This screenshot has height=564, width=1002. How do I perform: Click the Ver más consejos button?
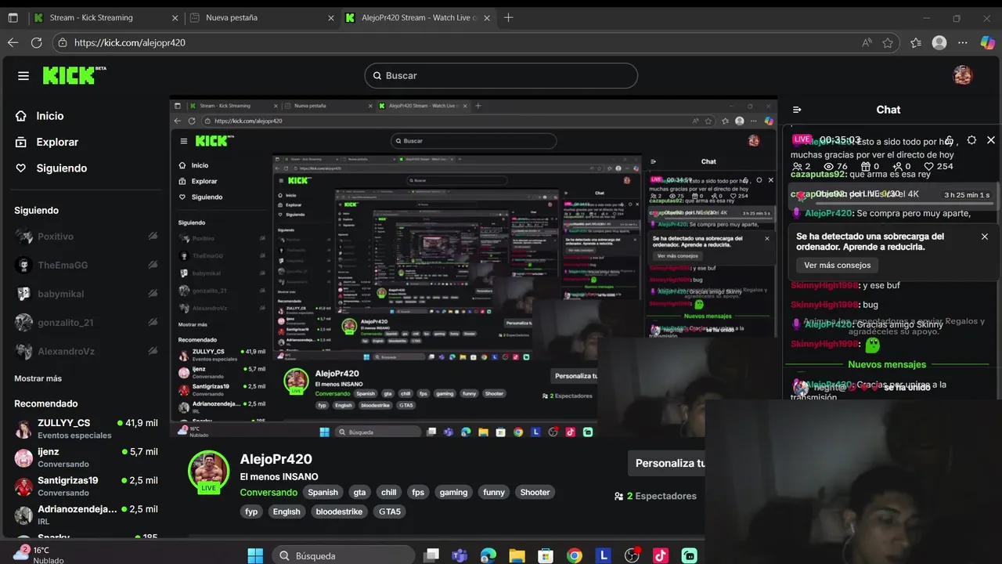[837, 265]
